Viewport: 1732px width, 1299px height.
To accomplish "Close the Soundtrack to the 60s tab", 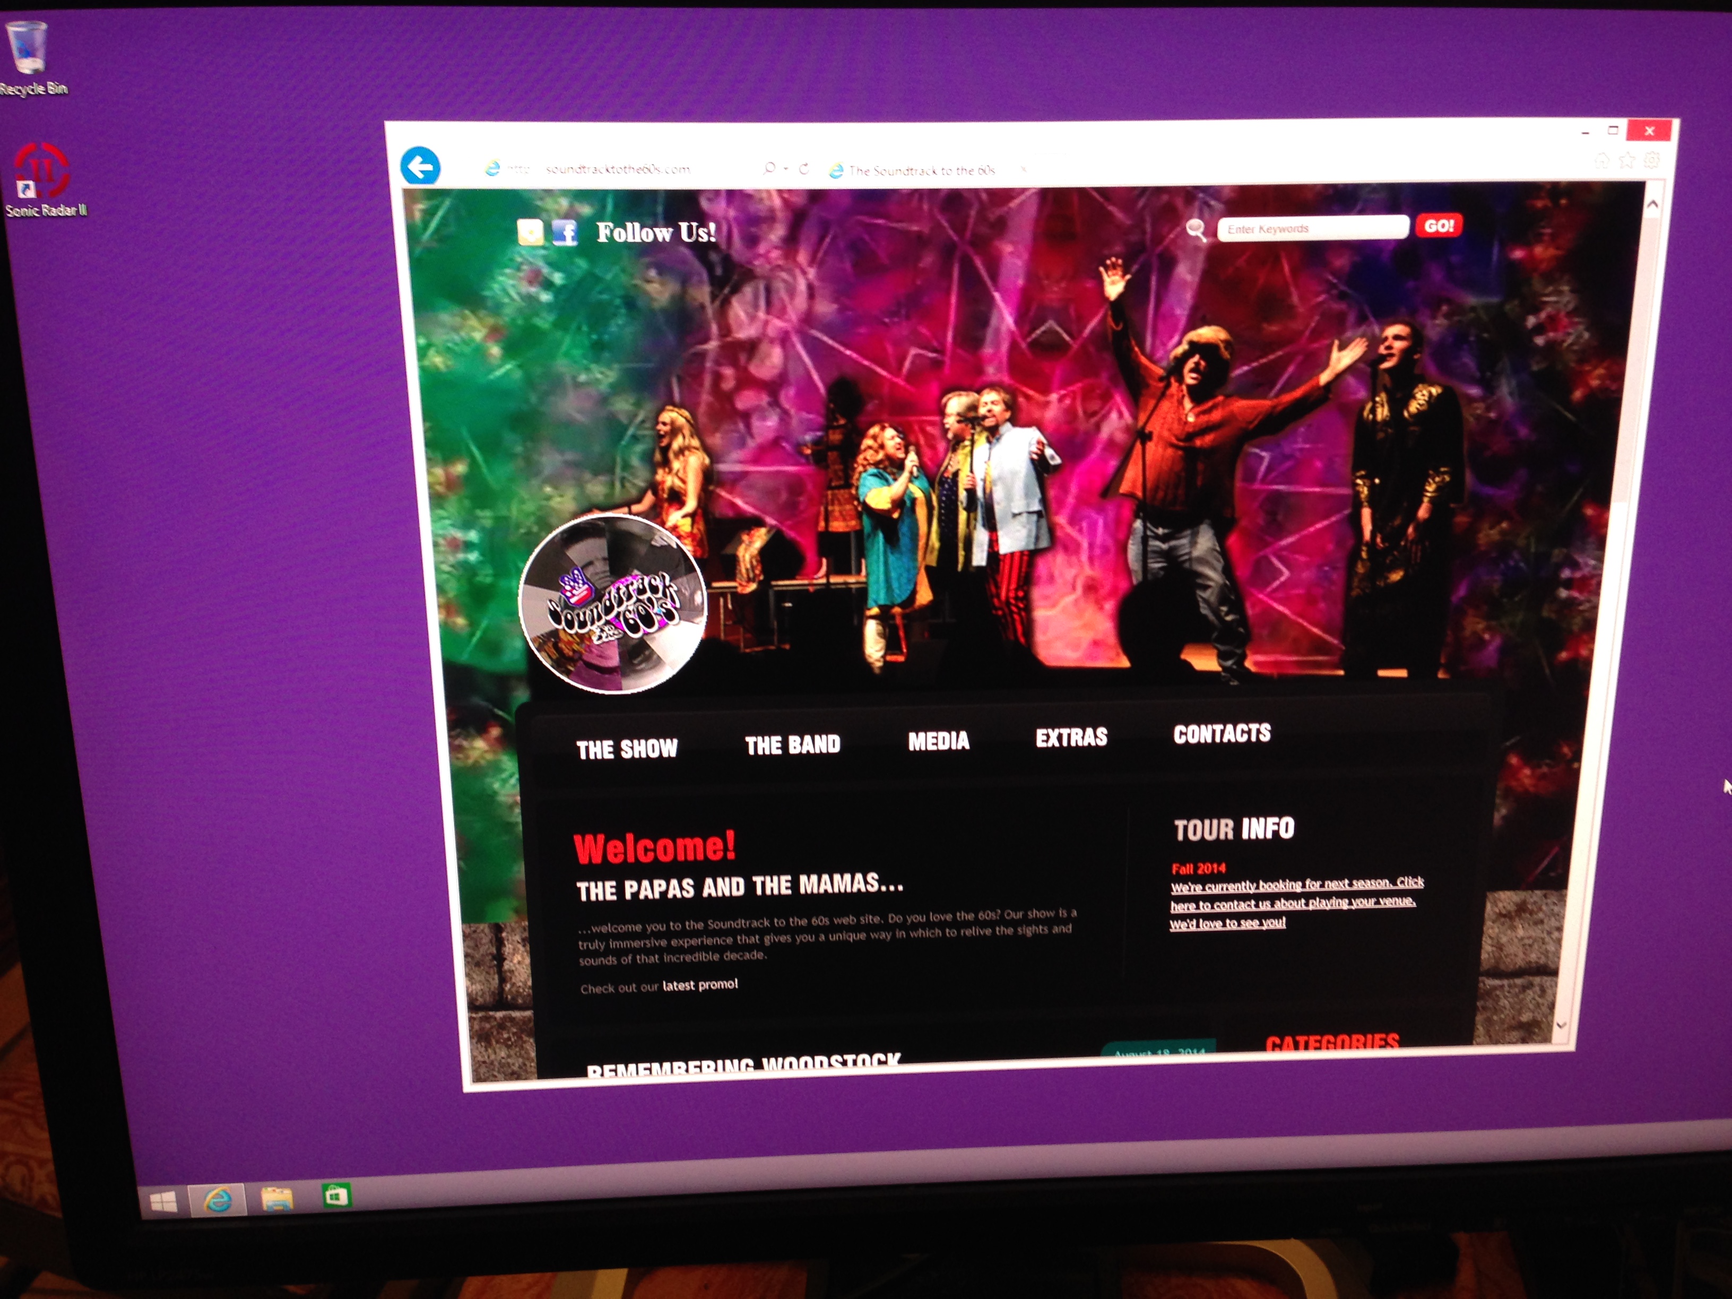I will point(1023,169).
